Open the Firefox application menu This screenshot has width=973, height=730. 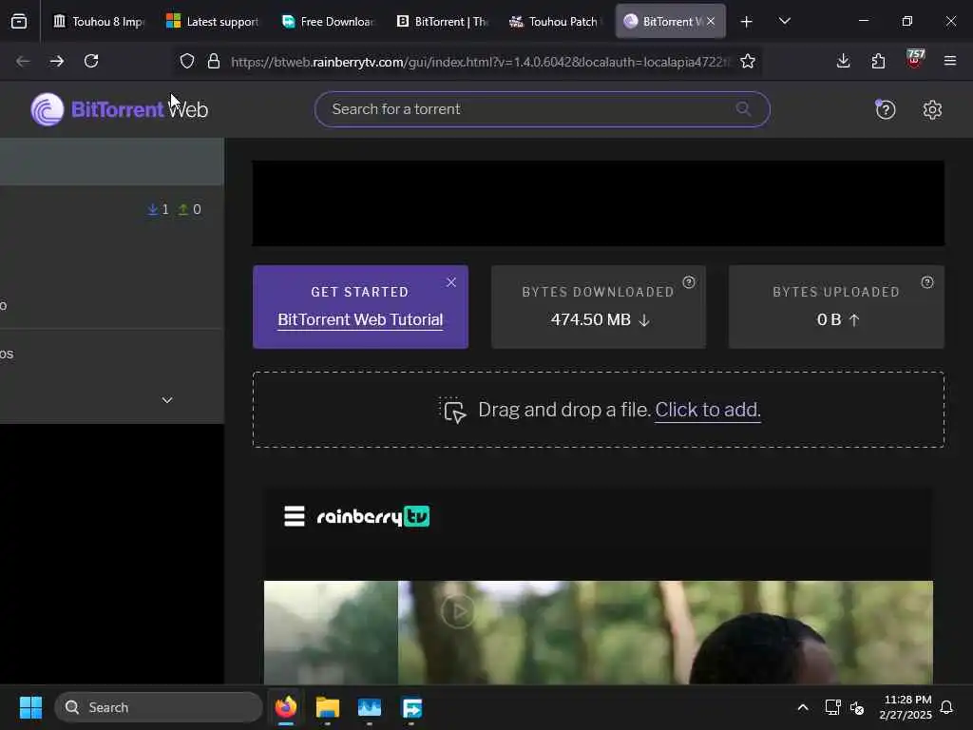pyautogui.click(x=949, y=61)
